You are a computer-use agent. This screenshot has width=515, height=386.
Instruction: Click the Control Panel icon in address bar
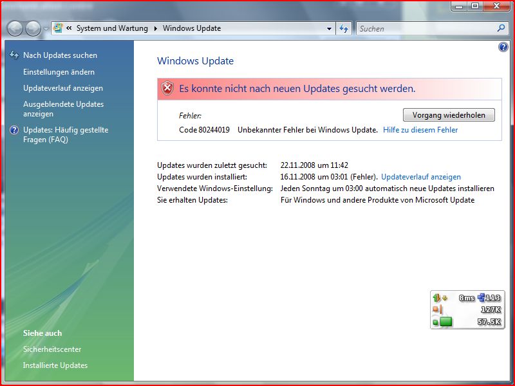pyautogui.click(x=58, y=28)
